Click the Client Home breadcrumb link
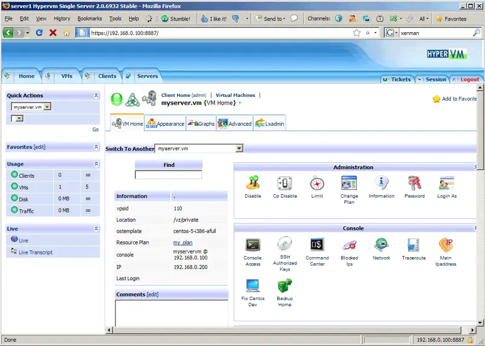The height and width of the screenshot is (346, 485). coord(176,95)
